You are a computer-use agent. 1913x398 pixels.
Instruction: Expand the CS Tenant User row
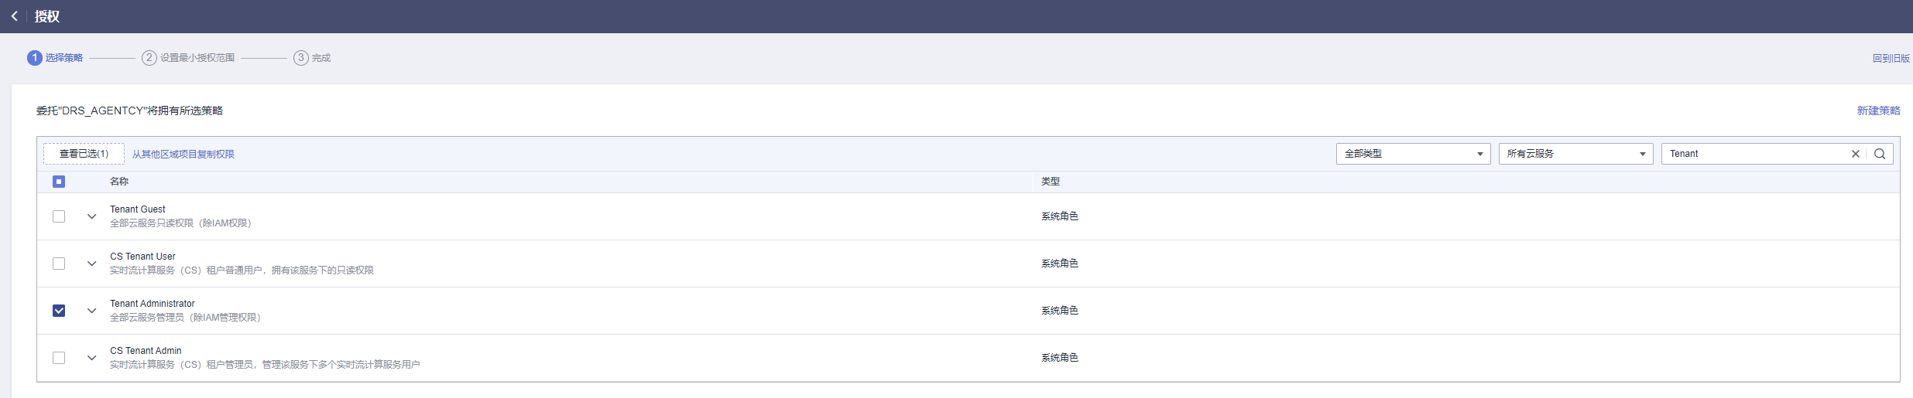91,264
